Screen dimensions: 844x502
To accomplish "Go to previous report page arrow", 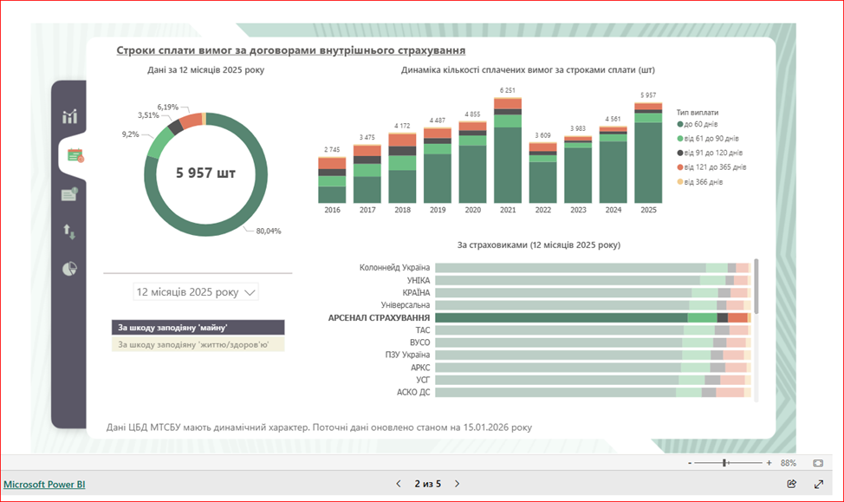I will tap(399, 484).
